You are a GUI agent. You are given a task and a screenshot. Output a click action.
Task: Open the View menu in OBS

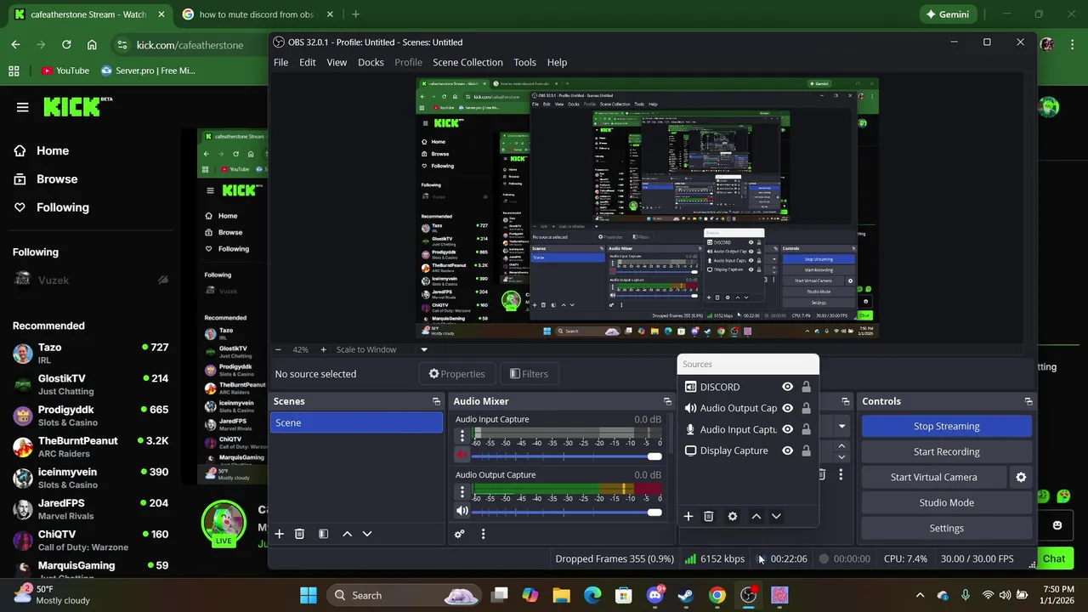(337, 62)
